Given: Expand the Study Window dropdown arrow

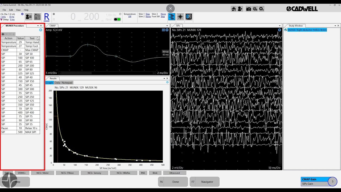Looking at the screenshot, I should [x=335, y=26].
